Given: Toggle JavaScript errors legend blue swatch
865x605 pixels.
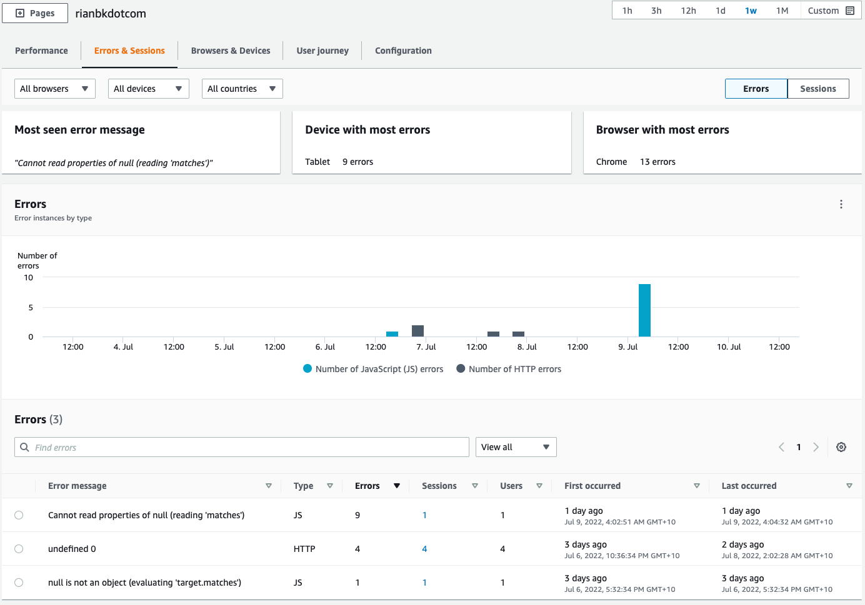Looking at the screenshot, I should [x=307, y=368].
